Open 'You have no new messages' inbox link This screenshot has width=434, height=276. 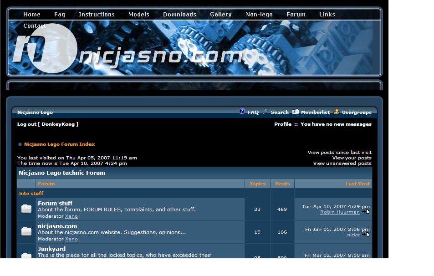[x=336, y=124]
